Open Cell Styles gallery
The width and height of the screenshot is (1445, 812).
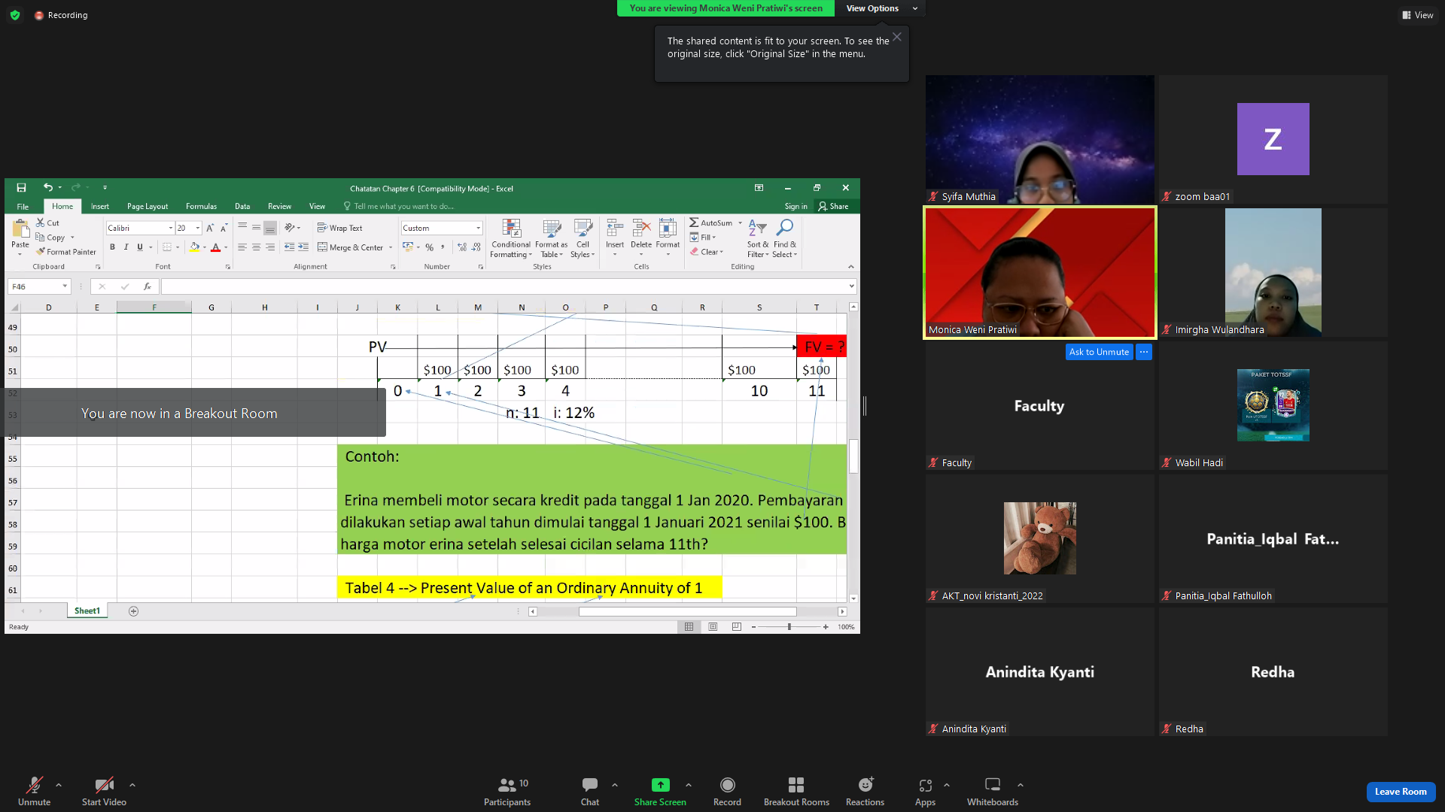[583, 239]
